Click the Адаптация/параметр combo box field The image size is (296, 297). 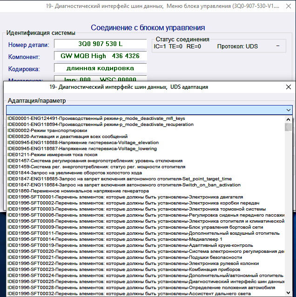(x=144, y=110)
